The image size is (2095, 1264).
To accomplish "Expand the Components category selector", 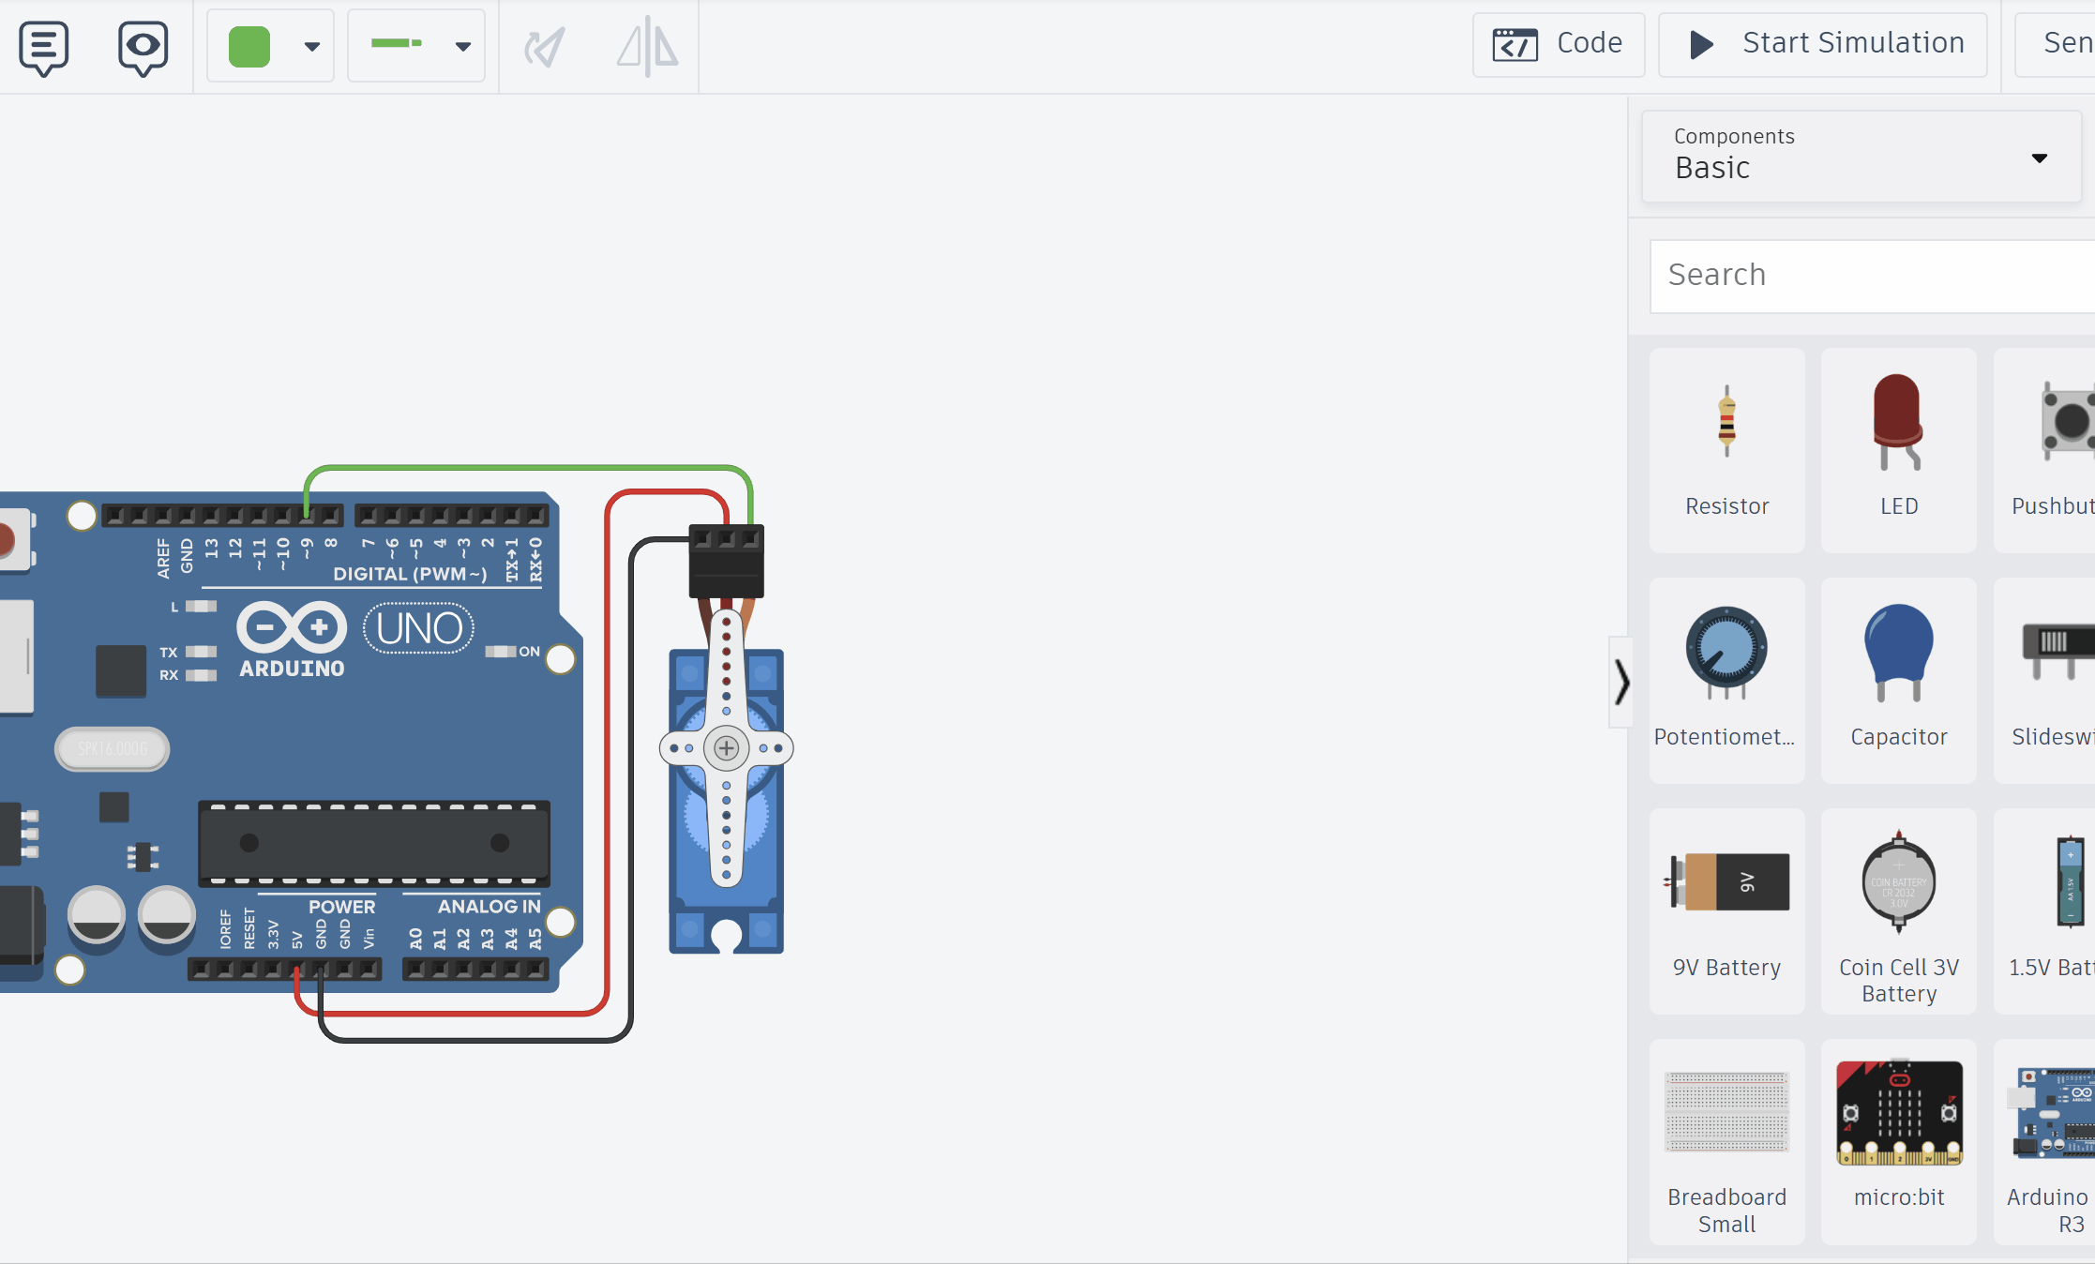I will (x=2039, y=158).
